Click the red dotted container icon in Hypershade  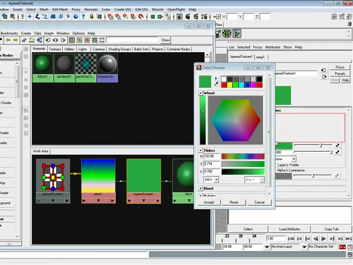click(87, 40)
